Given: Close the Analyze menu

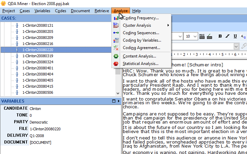Looking at the screenshot, I should 121,11.
